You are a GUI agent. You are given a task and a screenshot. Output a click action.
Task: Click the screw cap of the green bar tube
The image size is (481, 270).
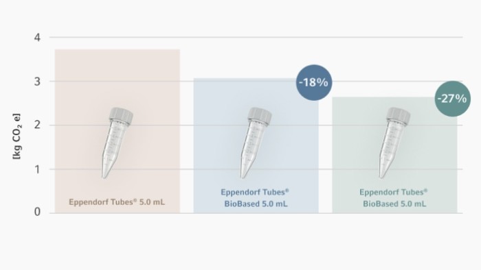coord(399,116)
